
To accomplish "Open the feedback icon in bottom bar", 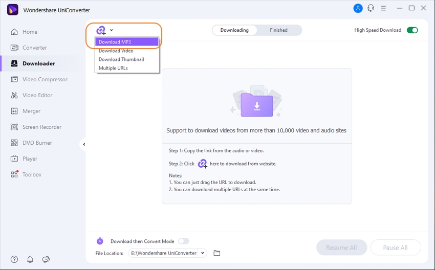I will coord(46,259).
